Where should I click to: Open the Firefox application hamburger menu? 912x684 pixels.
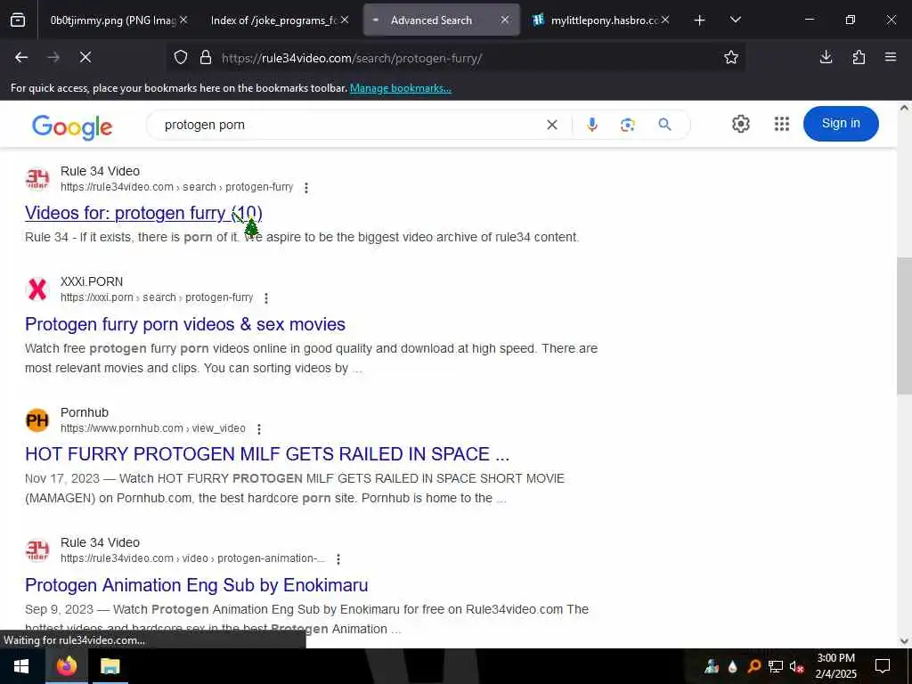tap(891, 57)
